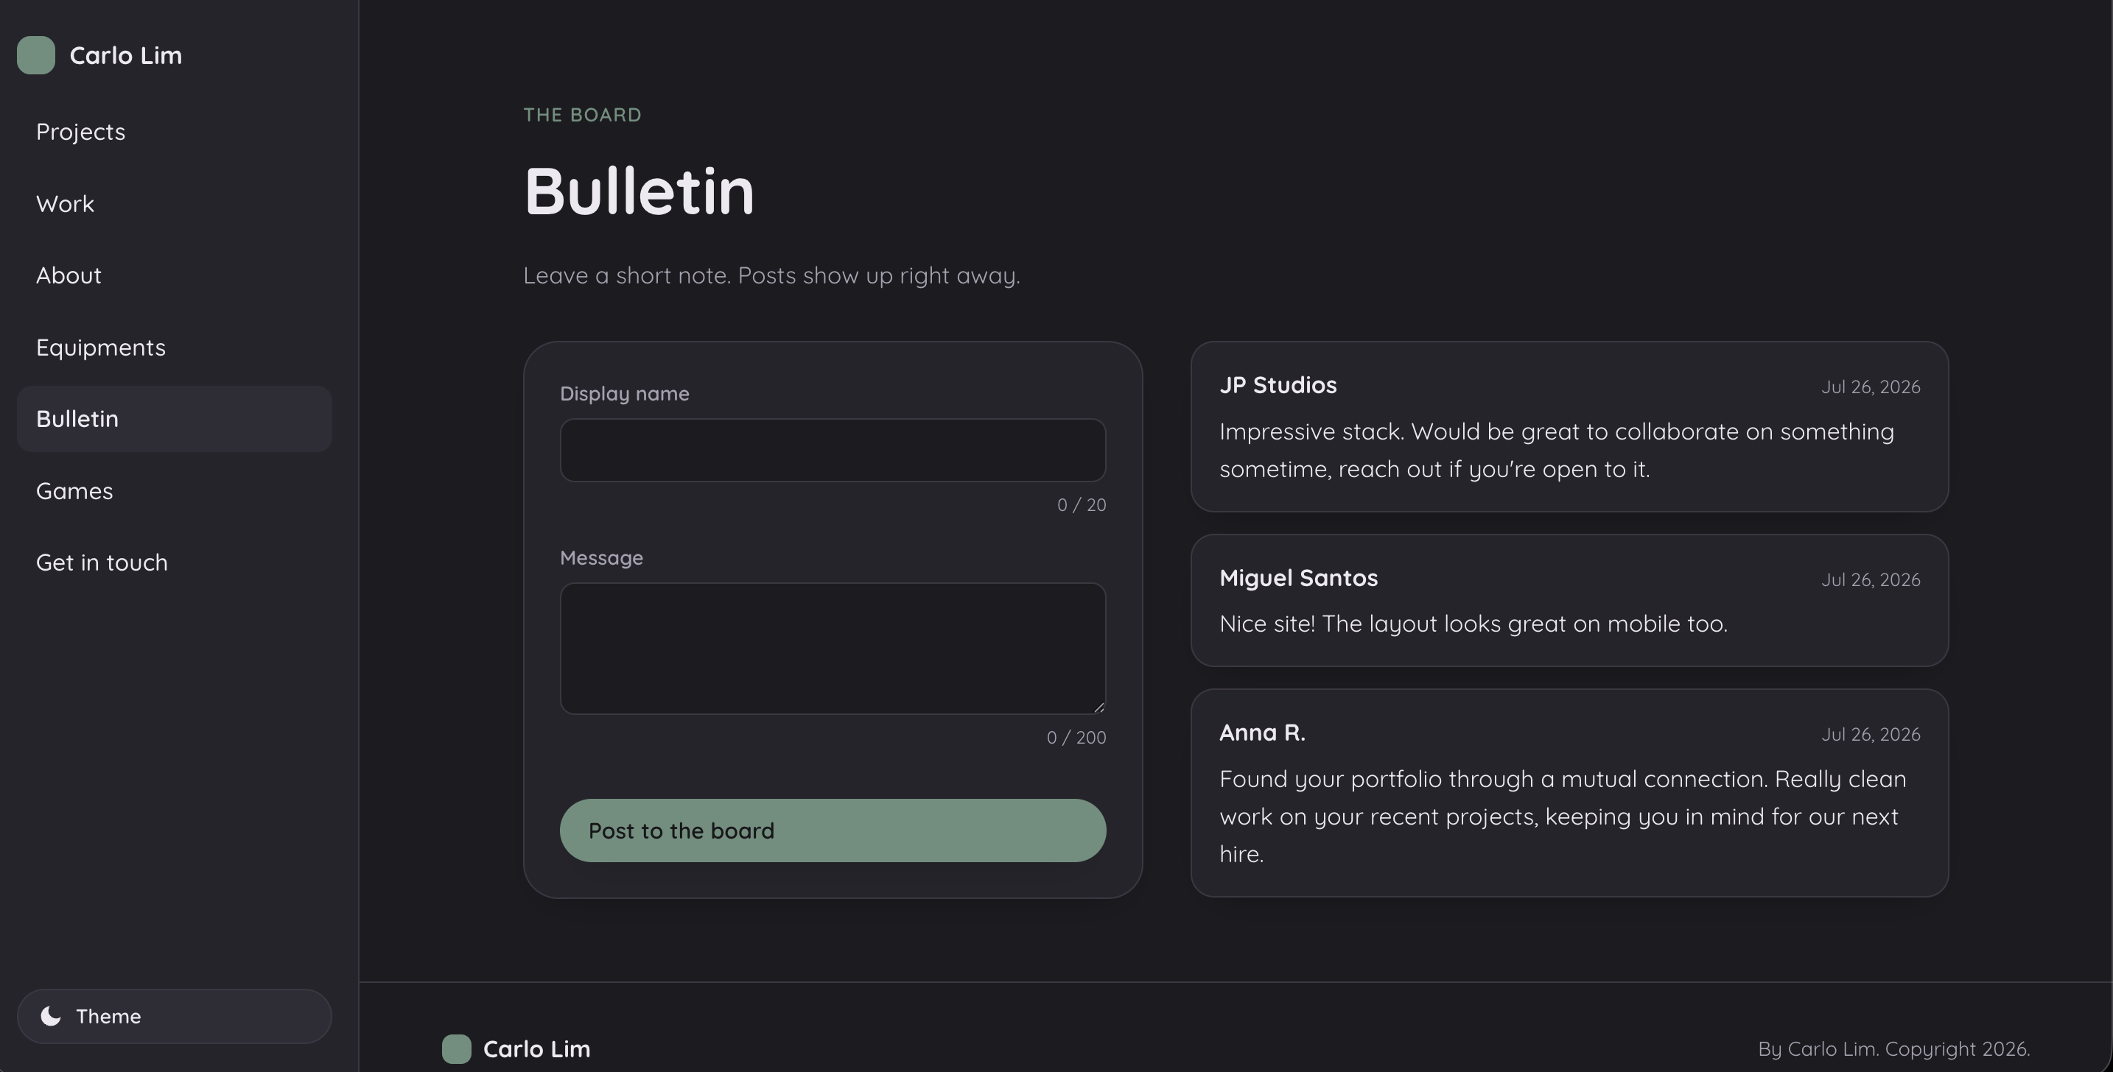Image resolution: width=2113 pixels, height=1072 pixels.
Task: Toggle the Theme switch button
Action: tap(174, 1016)
